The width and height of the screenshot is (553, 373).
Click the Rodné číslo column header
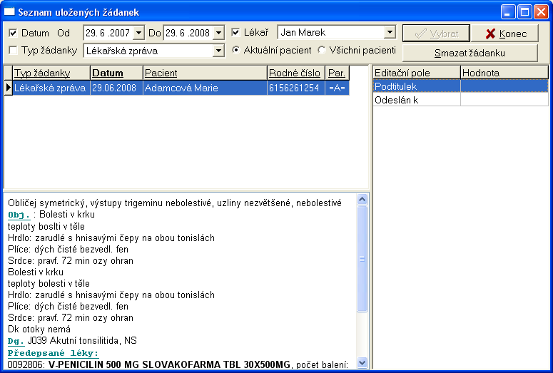(295, 73)
